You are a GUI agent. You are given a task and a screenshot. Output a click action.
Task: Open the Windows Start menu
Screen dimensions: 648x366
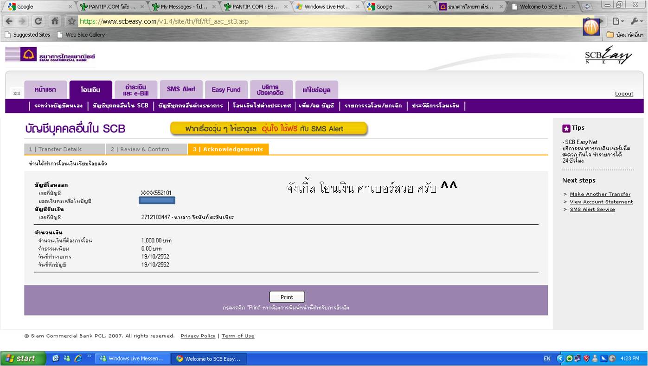pyautogui.click(x=23, y=359)
